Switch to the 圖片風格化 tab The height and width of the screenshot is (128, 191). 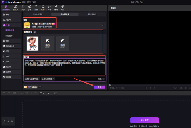tap(92, 14)
